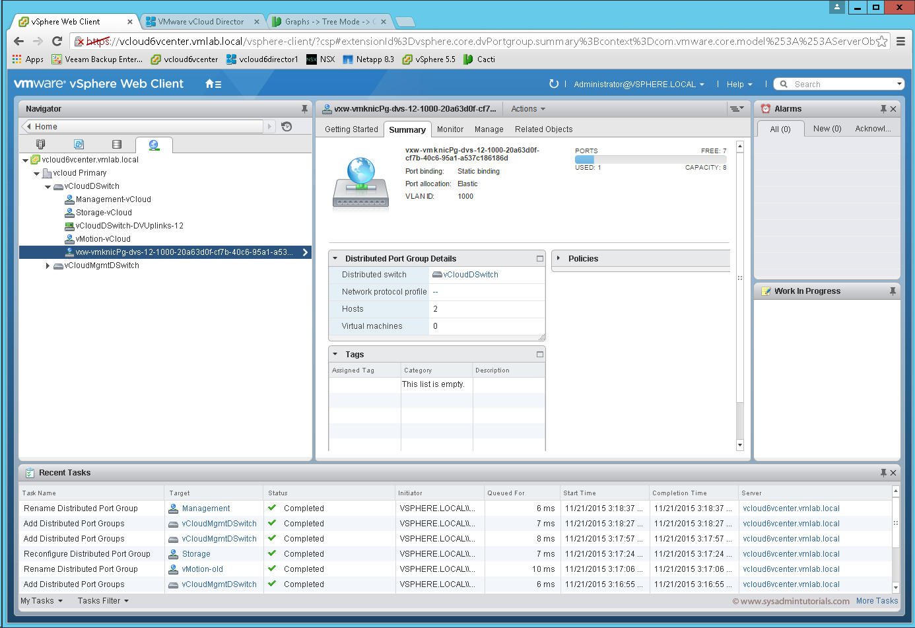
Task: Bookmark this page with star icon
Action: tap(881, 41)
